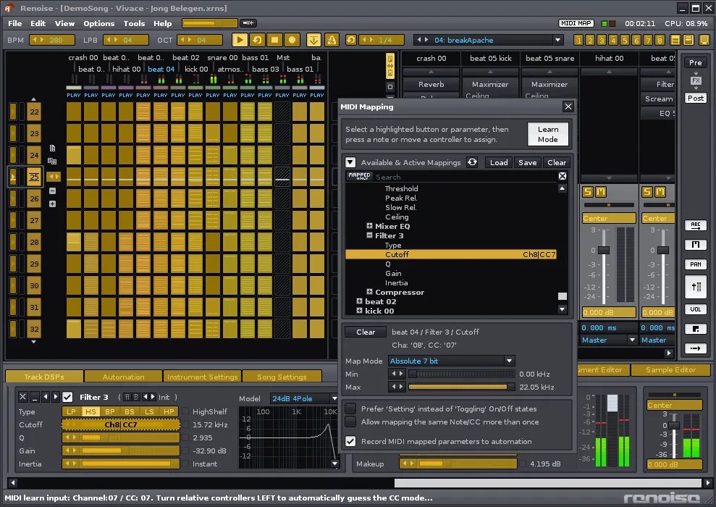The height and width of the screenshot is (507, 716).
Task: Click the MIDI MAP button
Action: (x=576, y=23)
